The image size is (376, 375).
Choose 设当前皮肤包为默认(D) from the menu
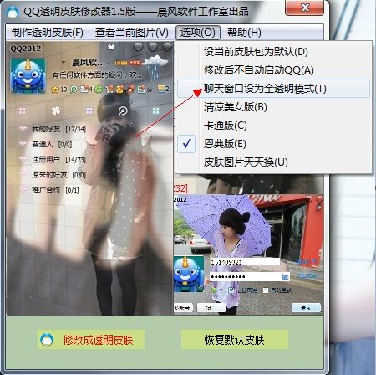[x=273, y=52]
